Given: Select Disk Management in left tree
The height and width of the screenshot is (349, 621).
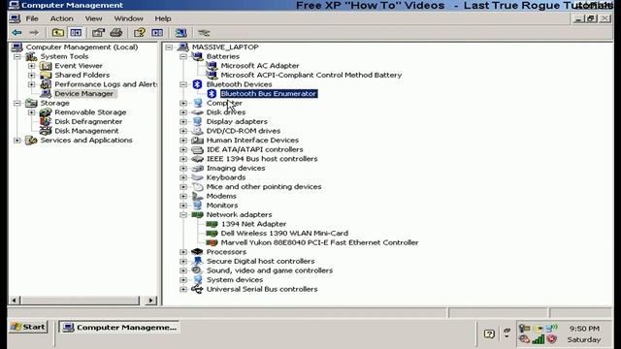Looking at the screenshot, I should tap(86, 131).
